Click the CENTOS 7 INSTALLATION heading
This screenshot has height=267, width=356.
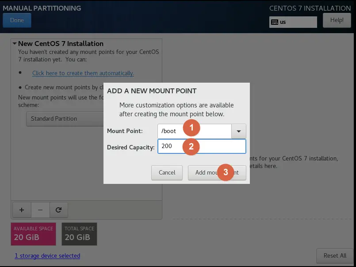(x=310, y=8)
